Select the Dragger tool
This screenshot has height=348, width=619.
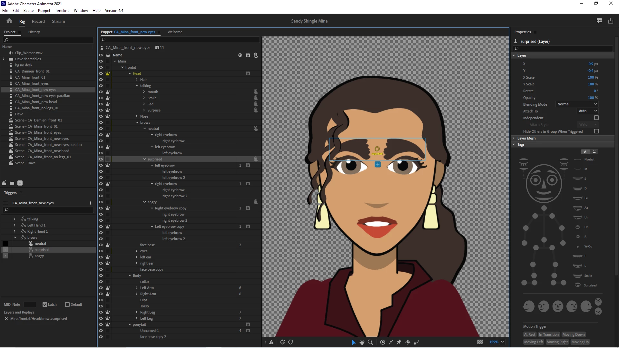pos(408,342)
